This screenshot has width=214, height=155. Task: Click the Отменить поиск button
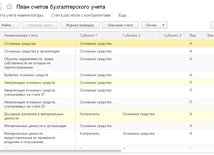click(x=40, y=25)
